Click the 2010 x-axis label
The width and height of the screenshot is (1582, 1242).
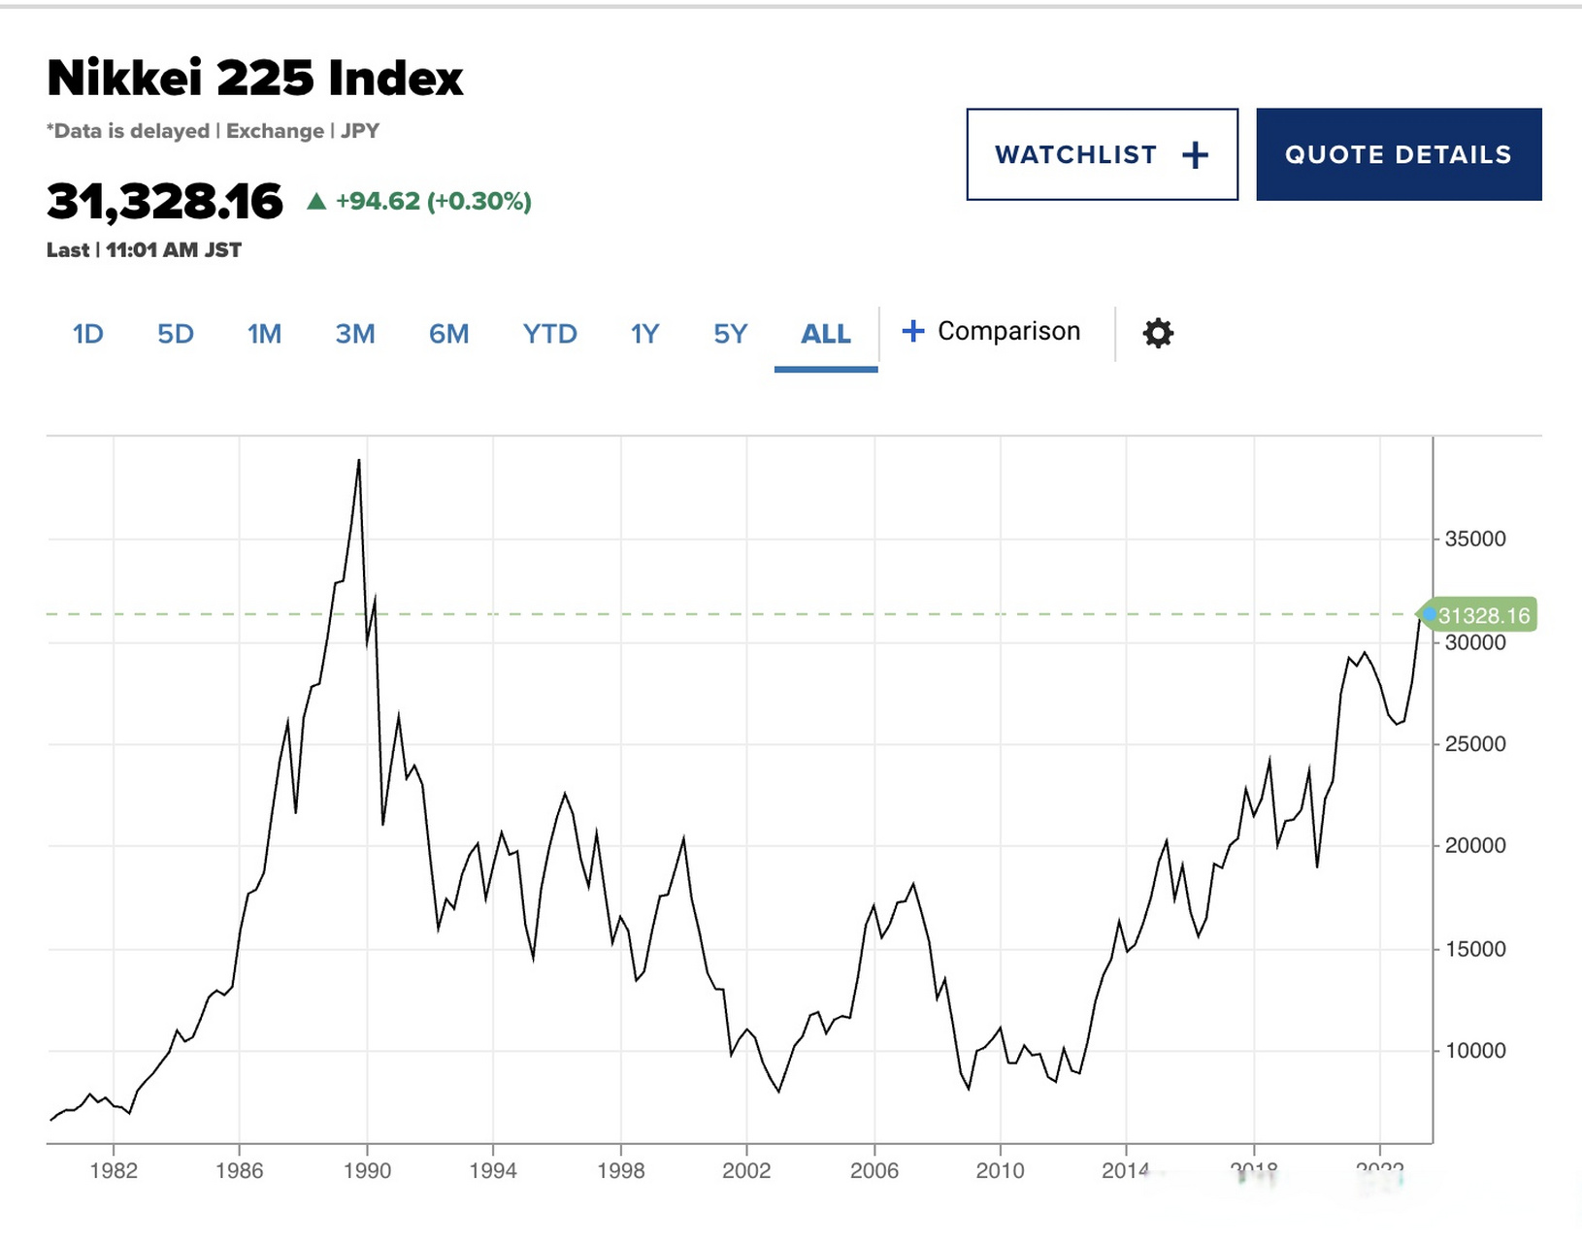point(1000,1170)
